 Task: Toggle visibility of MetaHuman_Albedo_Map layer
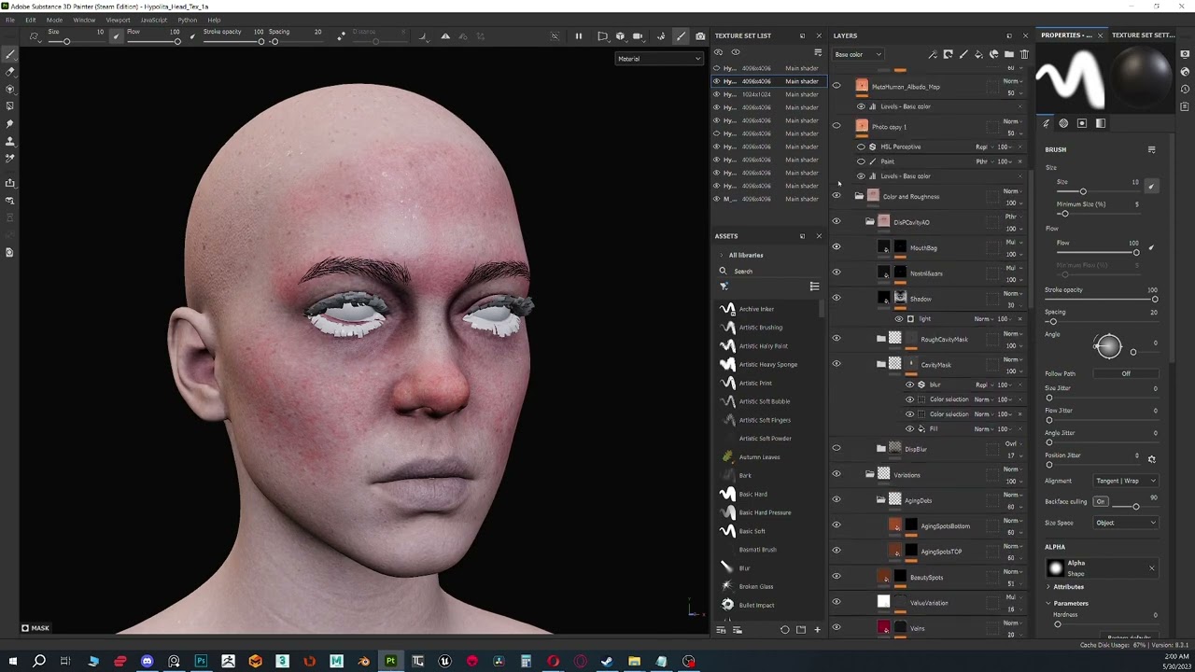coord(836,86)
